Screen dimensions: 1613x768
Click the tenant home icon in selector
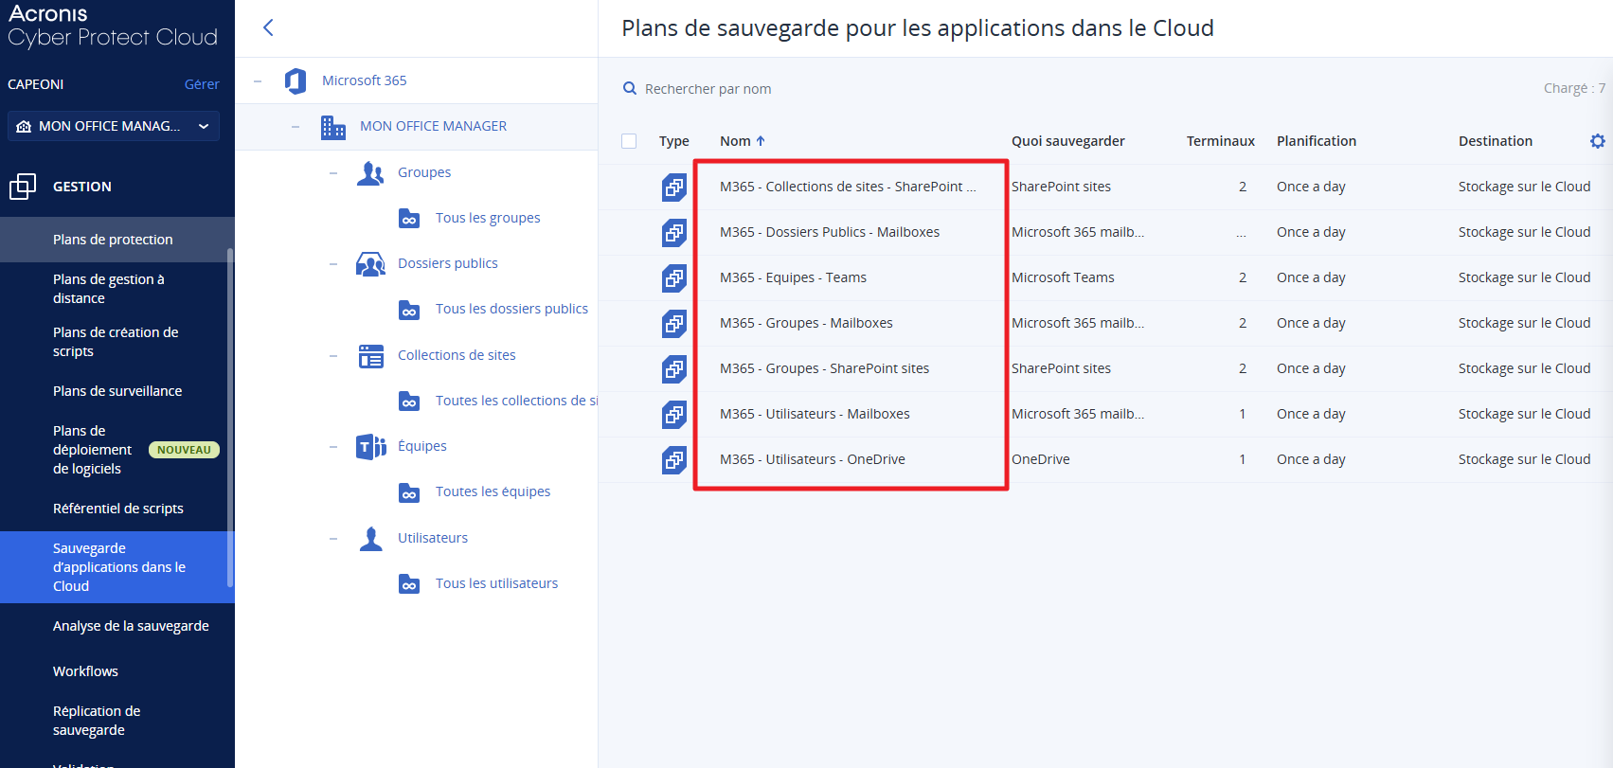[x=24, y=126]
